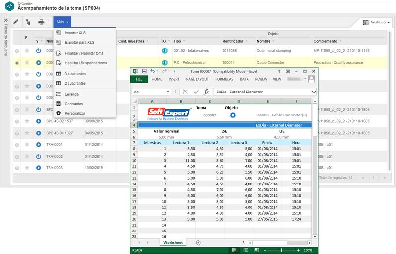Click play status icon in SPC 40-02 1537 row
The image size is (396, 254).
(x=38, y=121)
